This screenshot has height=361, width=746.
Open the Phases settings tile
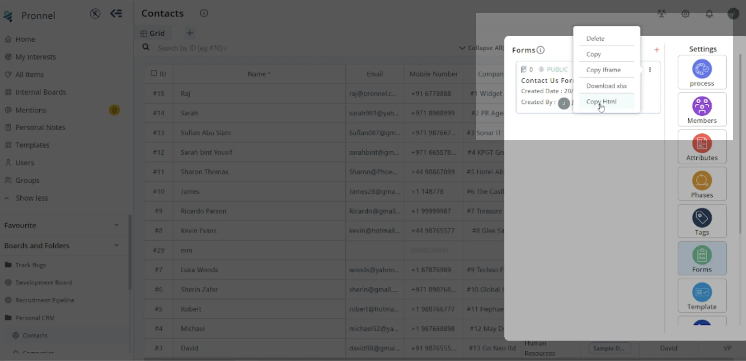coord(702,184)
